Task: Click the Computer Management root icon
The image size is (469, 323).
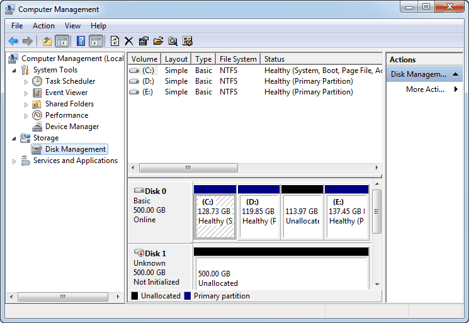Action: (x=13, y=59)
